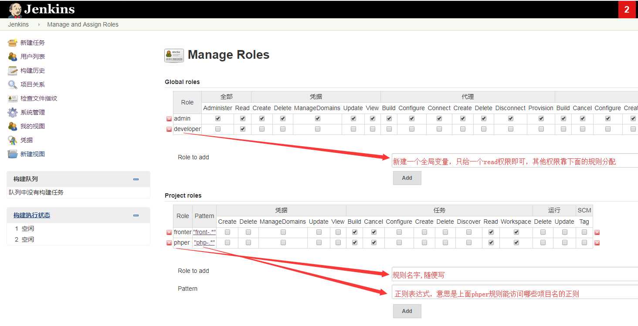The image size is (638, 326).
Task: Open the 构建执行状态 link
Action: click(x=32, y=215)
